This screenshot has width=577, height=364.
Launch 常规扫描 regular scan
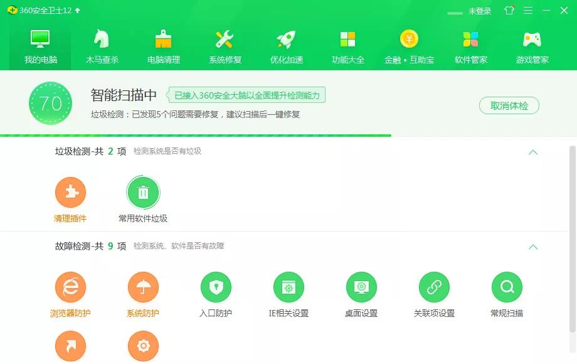(x=507, y=286)
